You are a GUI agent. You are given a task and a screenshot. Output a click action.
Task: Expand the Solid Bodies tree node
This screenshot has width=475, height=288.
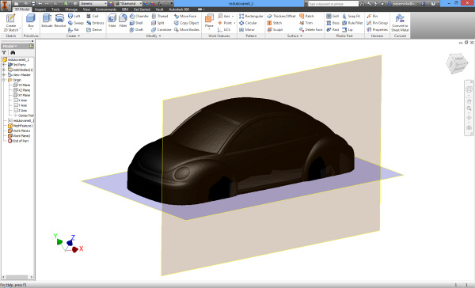pos(4,70)
